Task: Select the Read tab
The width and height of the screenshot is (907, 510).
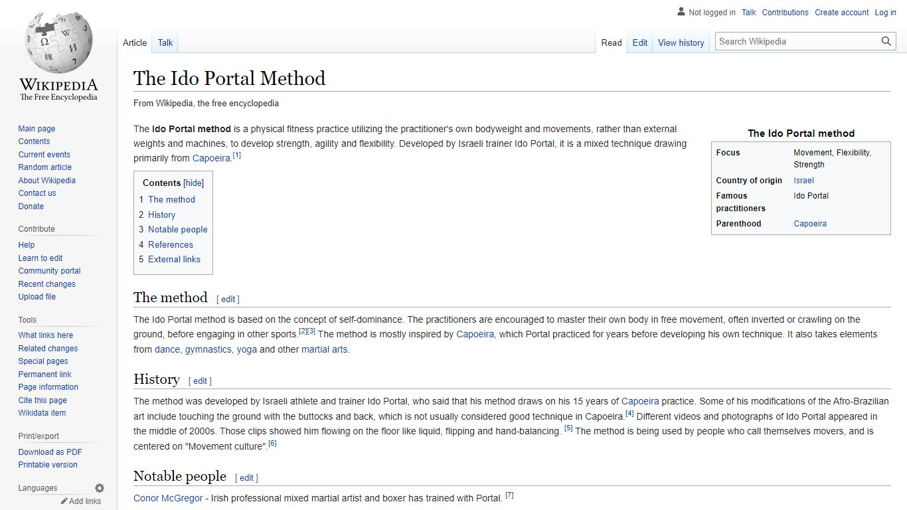Action: coord(612,42)
